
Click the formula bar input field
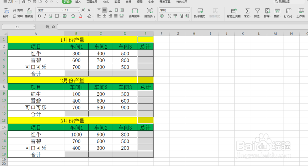[182, 27]
